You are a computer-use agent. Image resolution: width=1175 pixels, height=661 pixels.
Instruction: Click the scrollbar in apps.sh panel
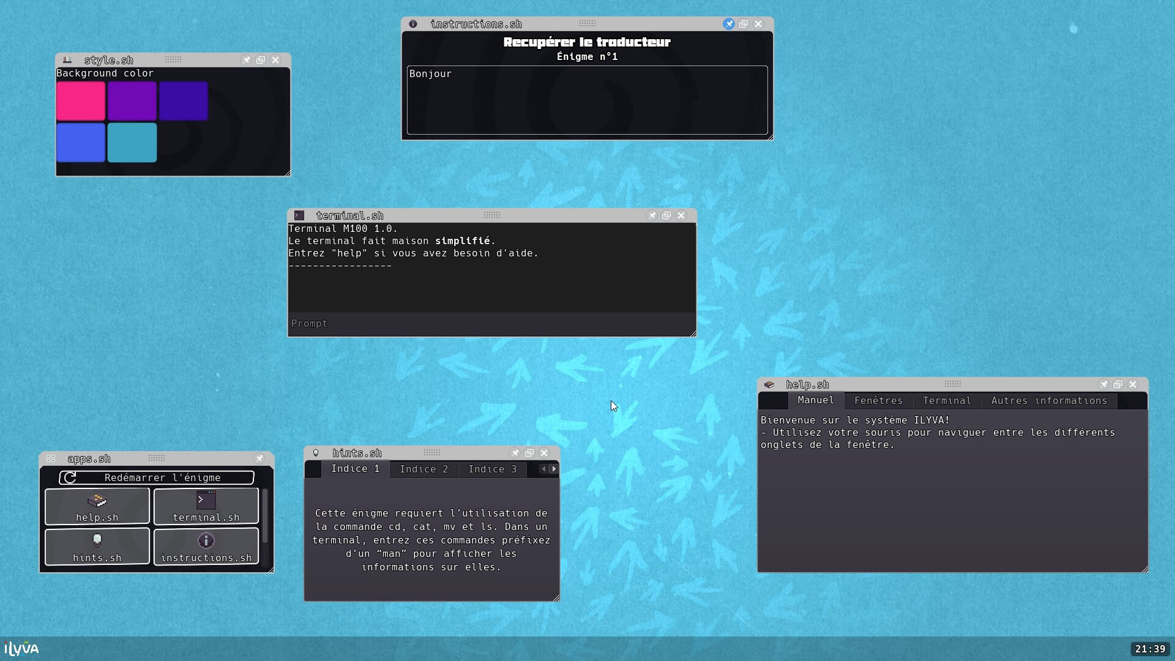(265, 516)
